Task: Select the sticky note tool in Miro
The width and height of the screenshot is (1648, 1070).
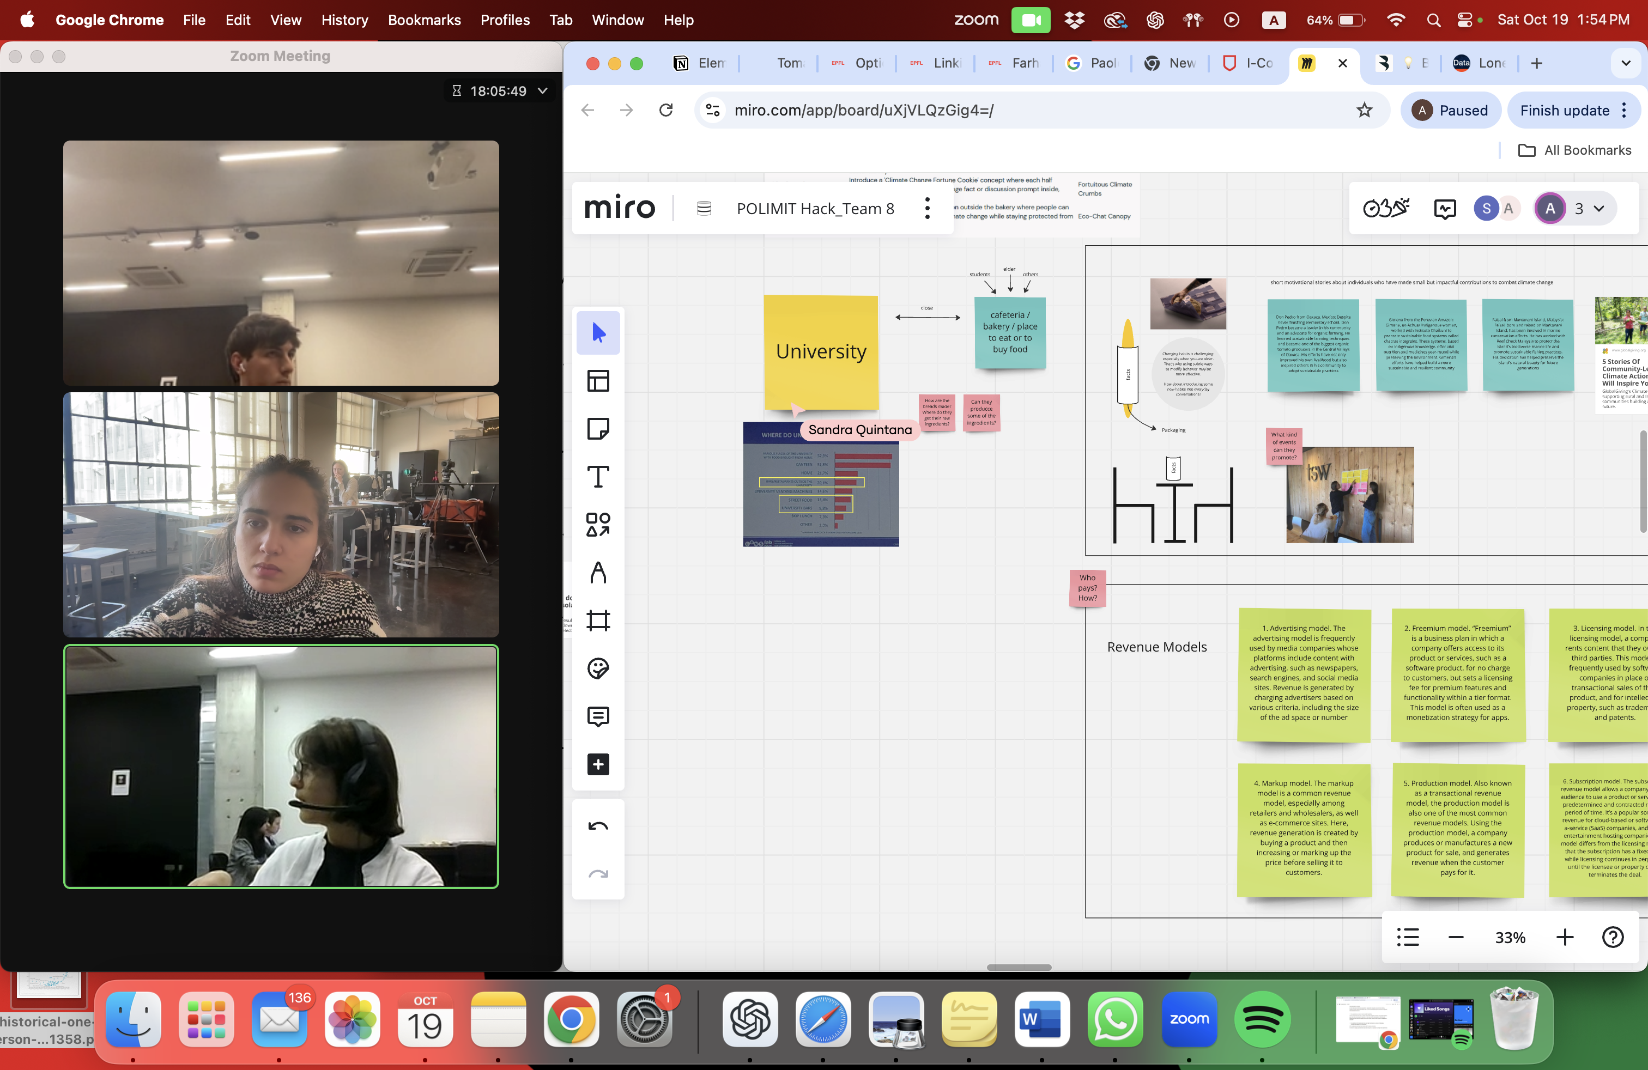Action: pos(598,429)
